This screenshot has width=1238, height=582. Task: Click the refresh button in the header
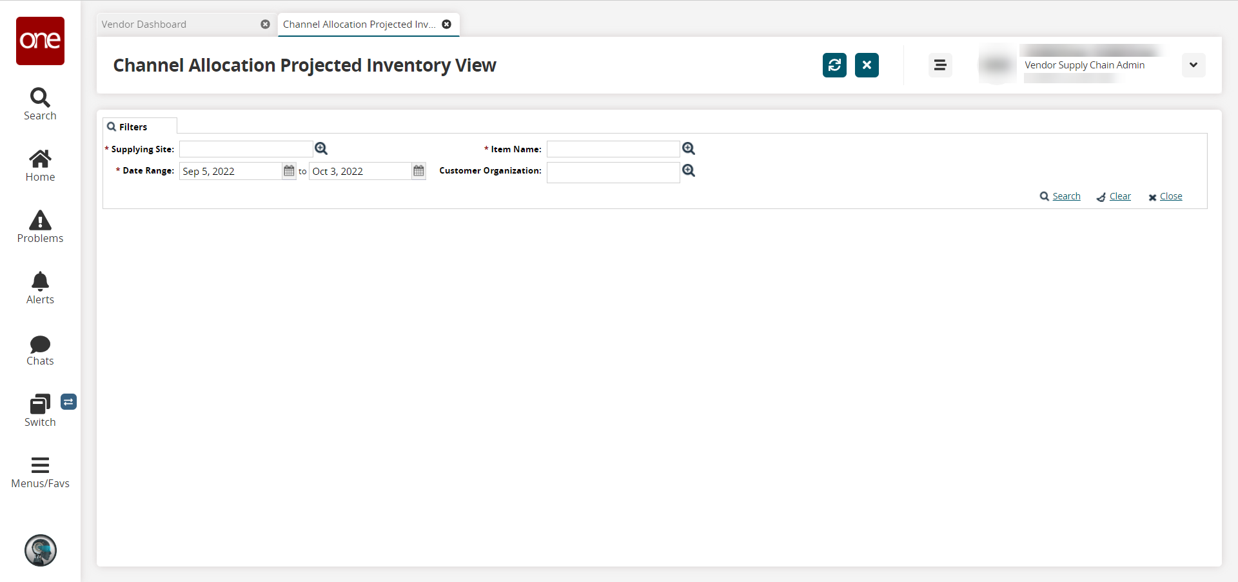(834, 65)
